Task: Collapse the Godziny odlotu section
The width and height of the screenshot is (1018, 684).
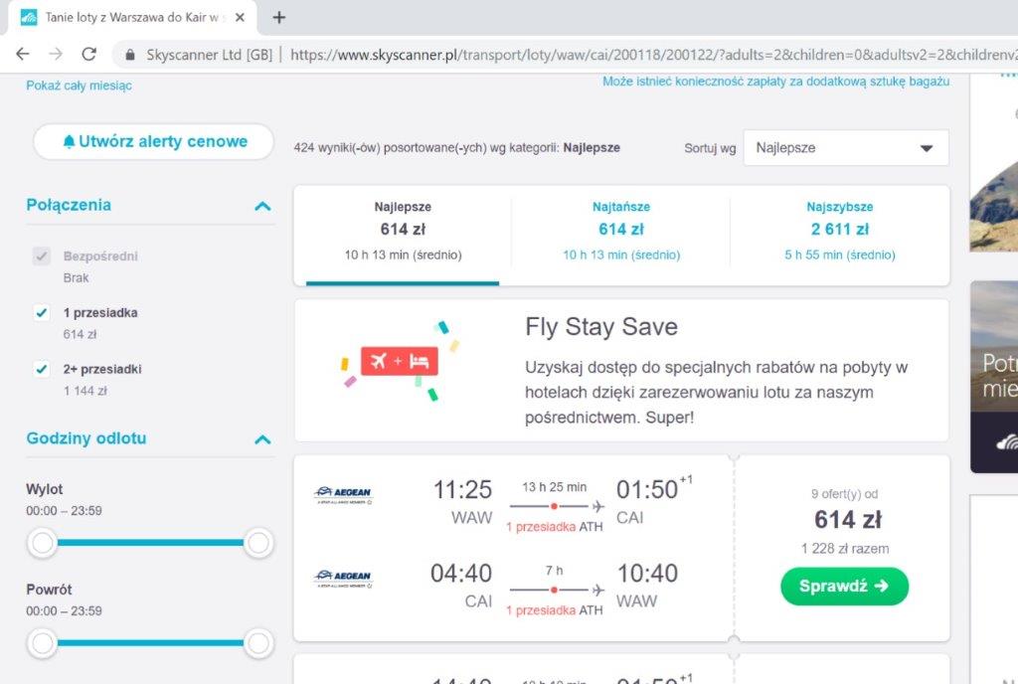Action: [x=262, y=440]
